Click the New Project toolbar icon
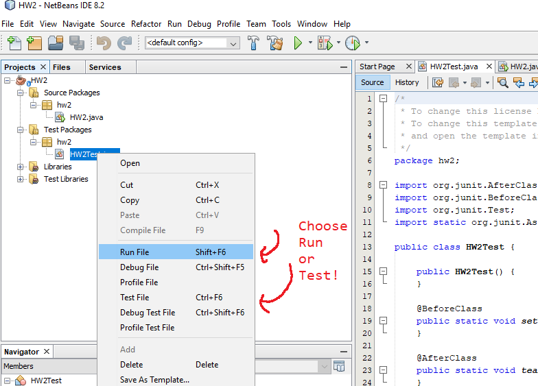The width and height of the screenshot is (538, 386). click(34, 43)
